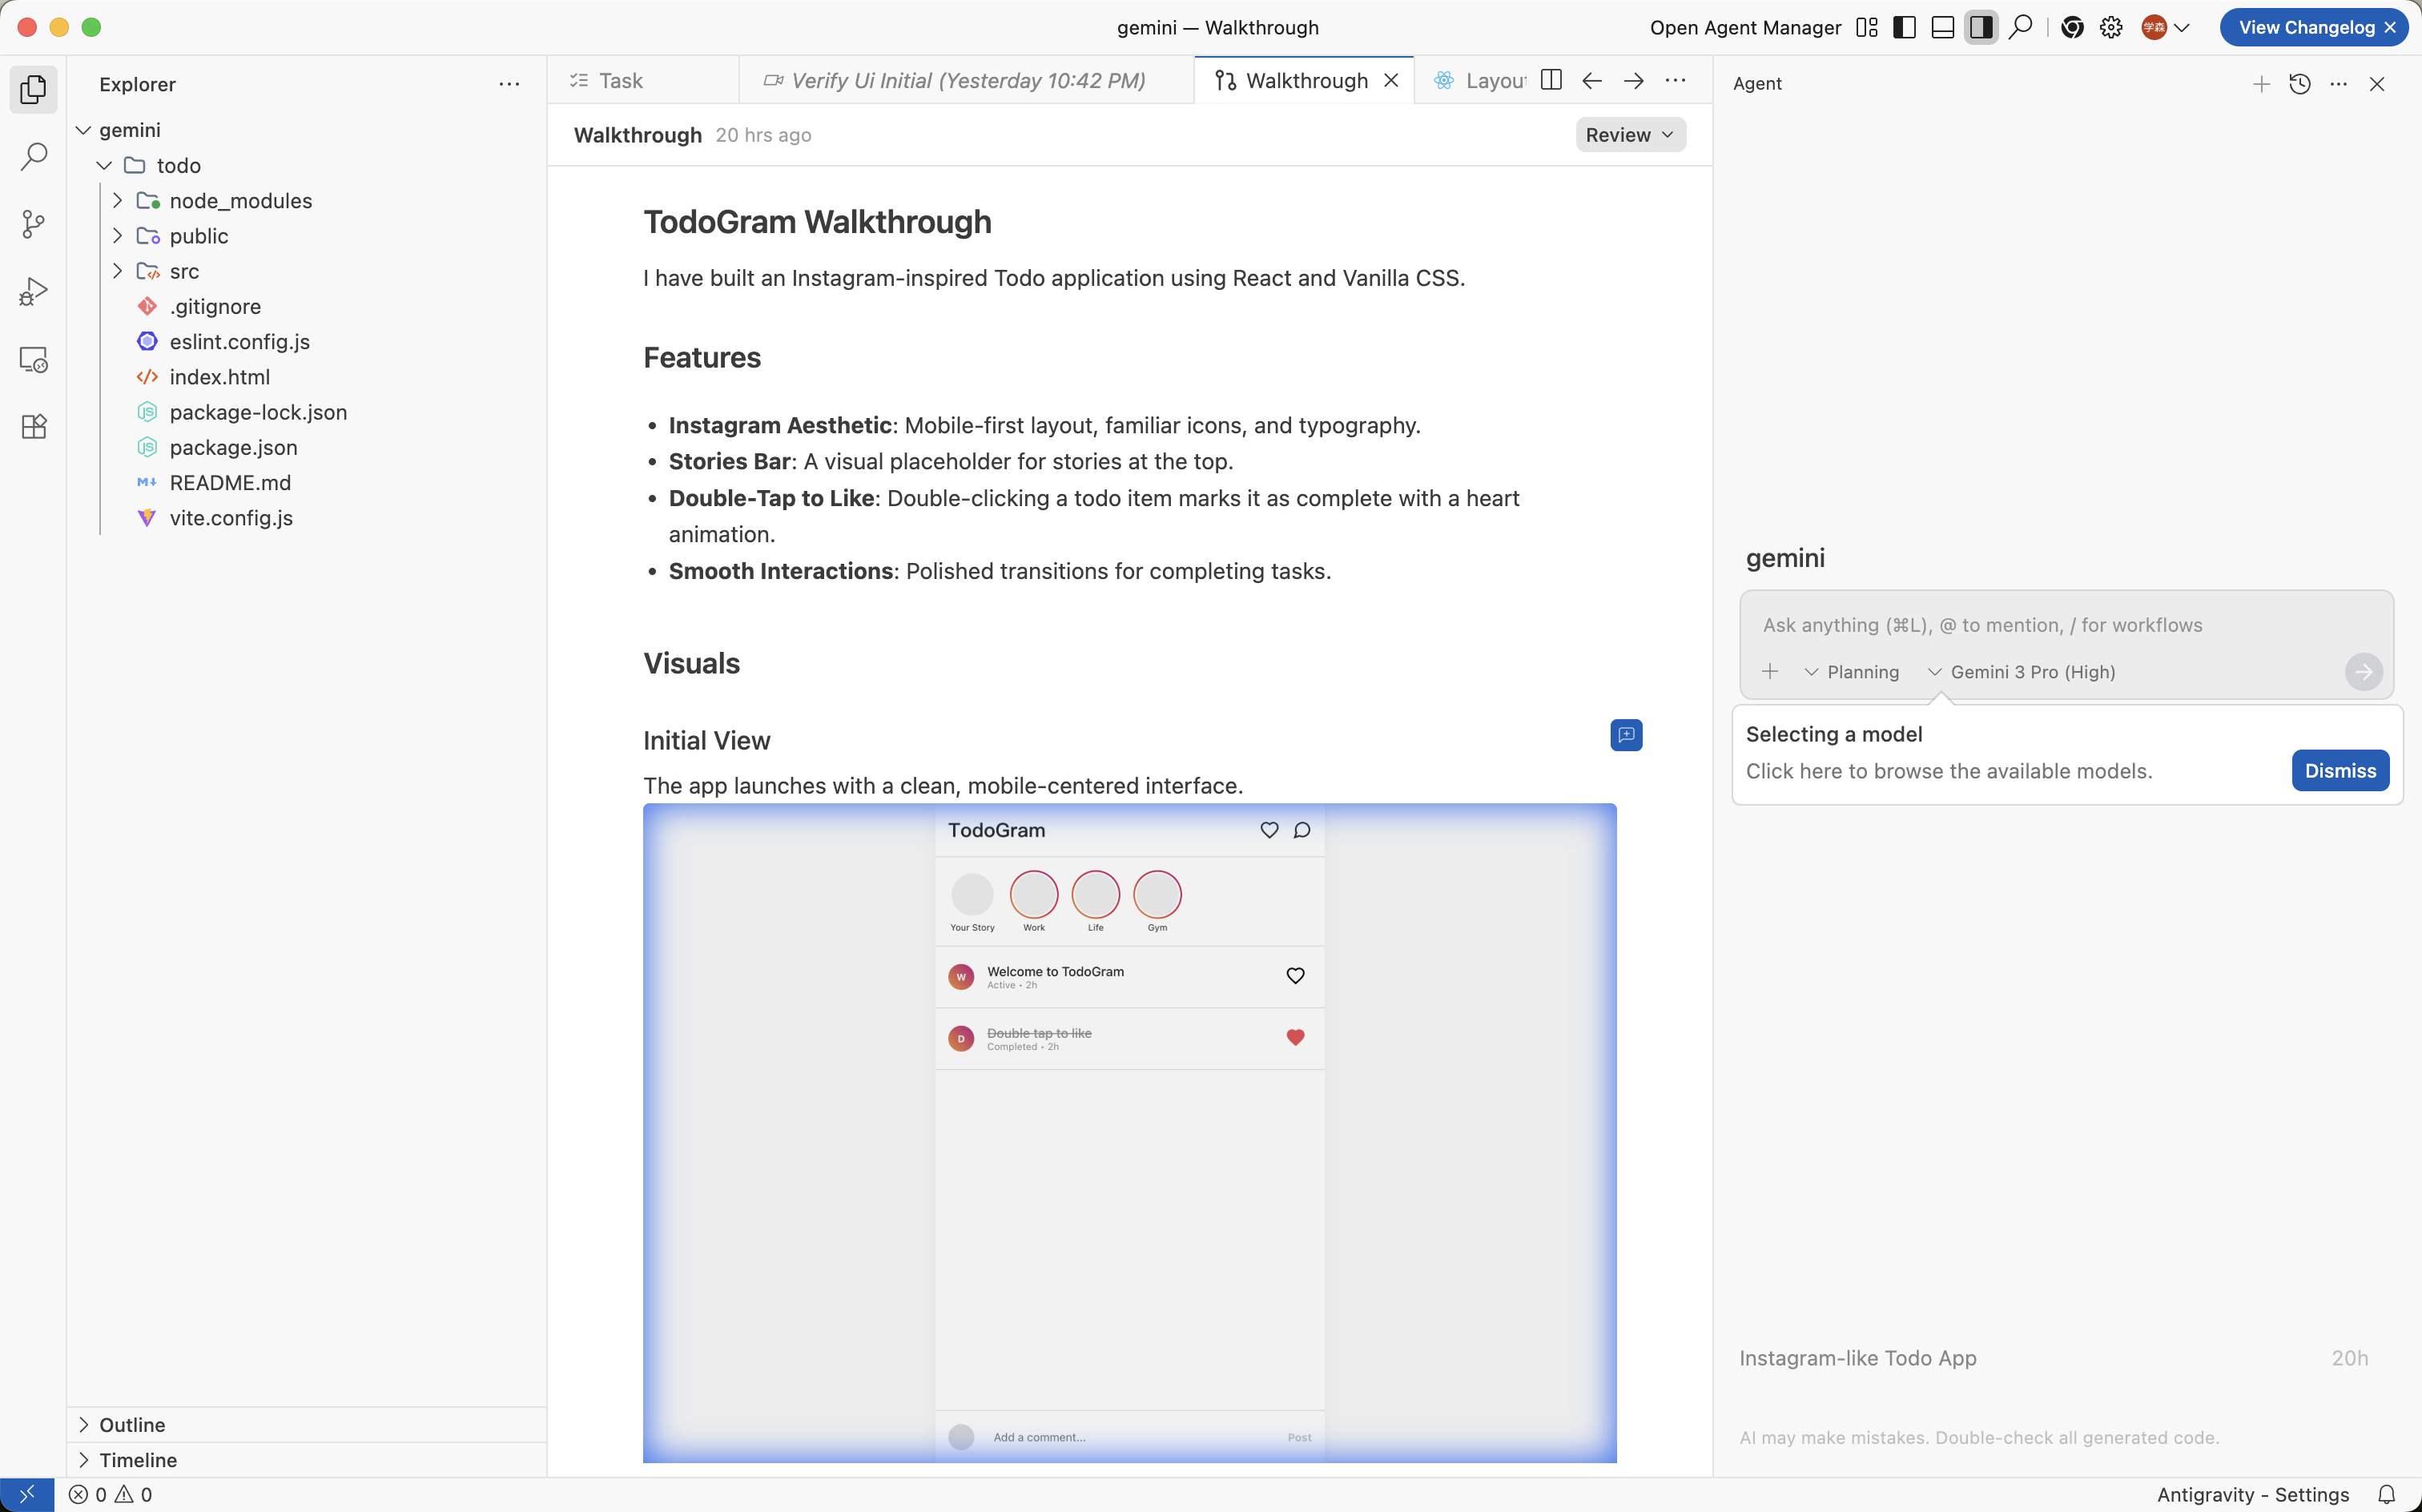Image resolution: width=2422 pixels, height=1512 pixels.
Task: Switch to Verify Ui Initial tab
Action: click(966, 80)
